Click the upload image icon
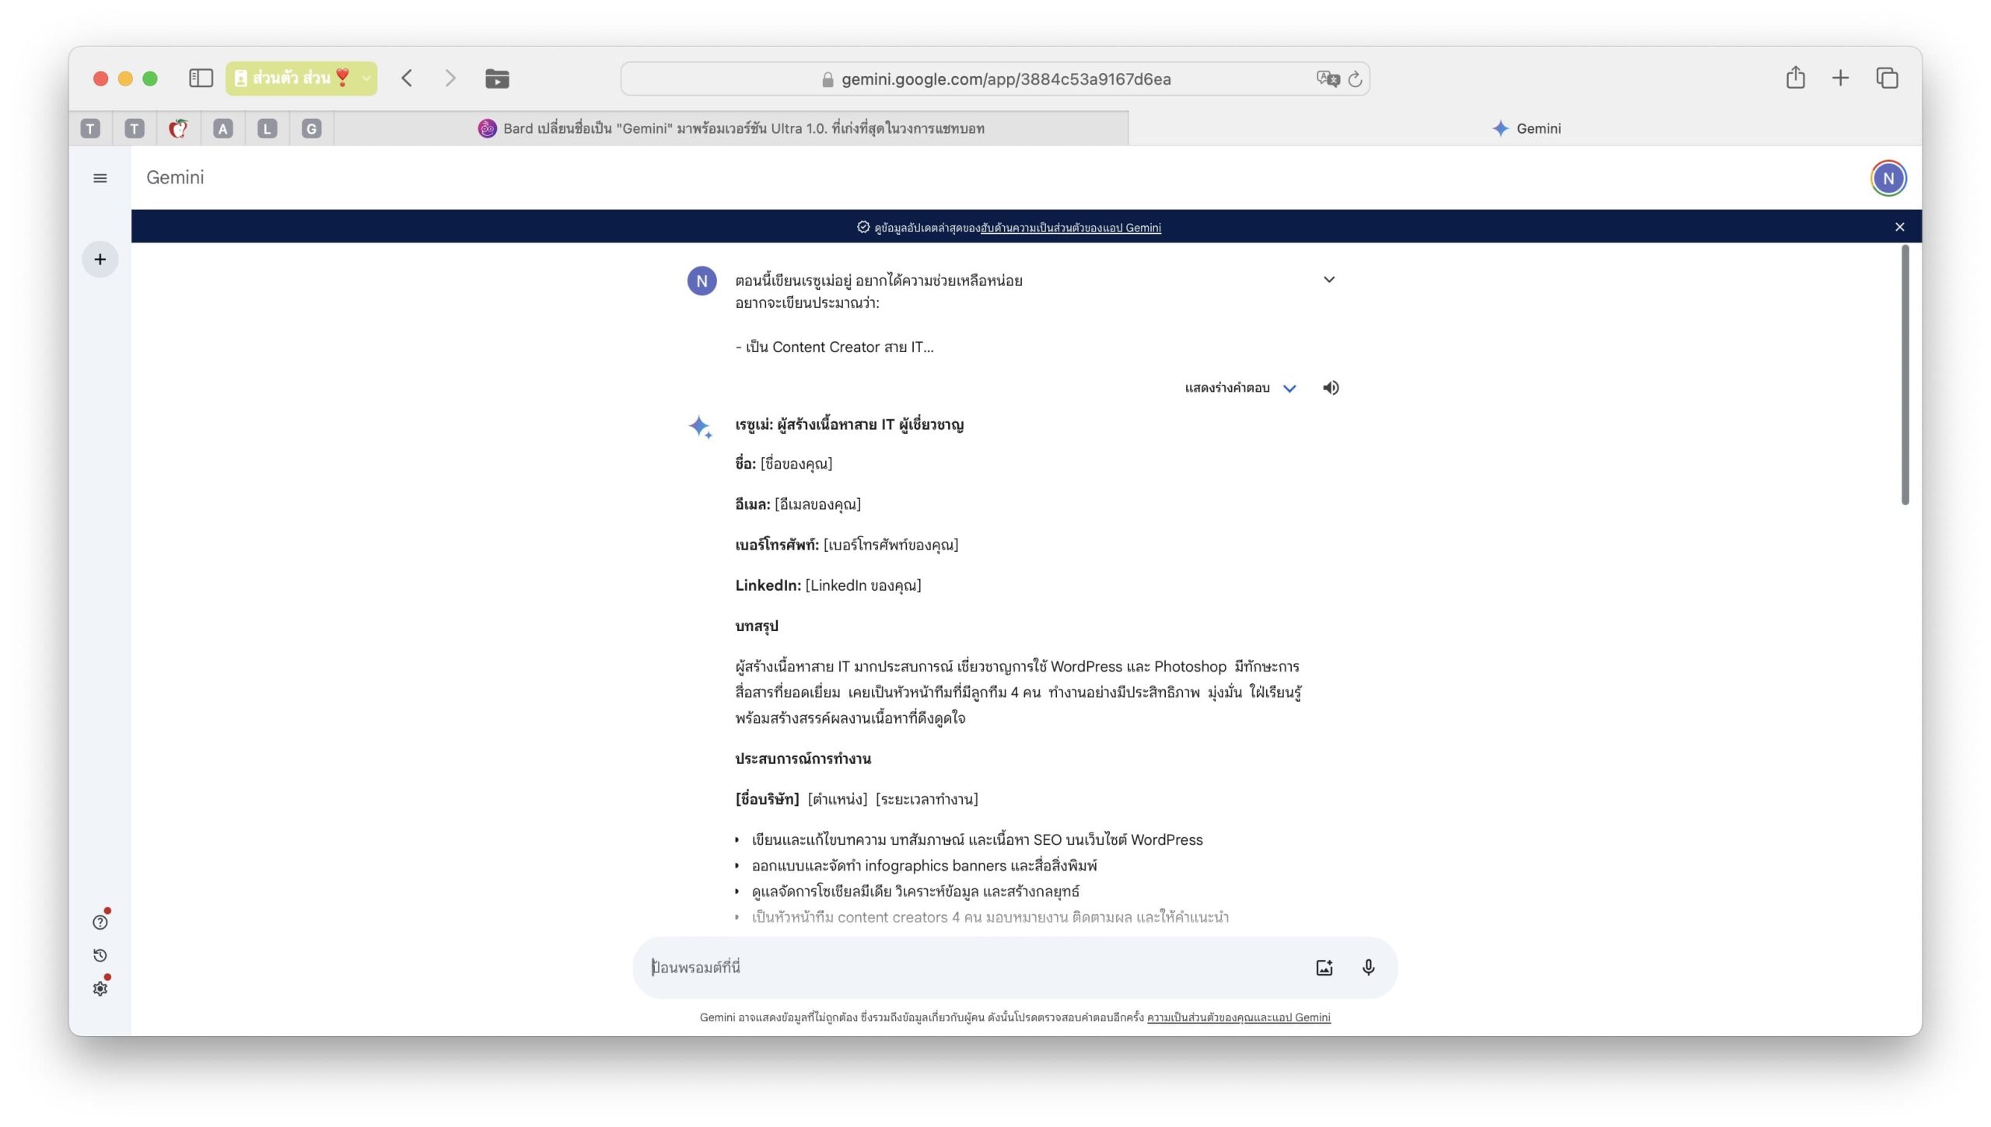 (1324, 968)
